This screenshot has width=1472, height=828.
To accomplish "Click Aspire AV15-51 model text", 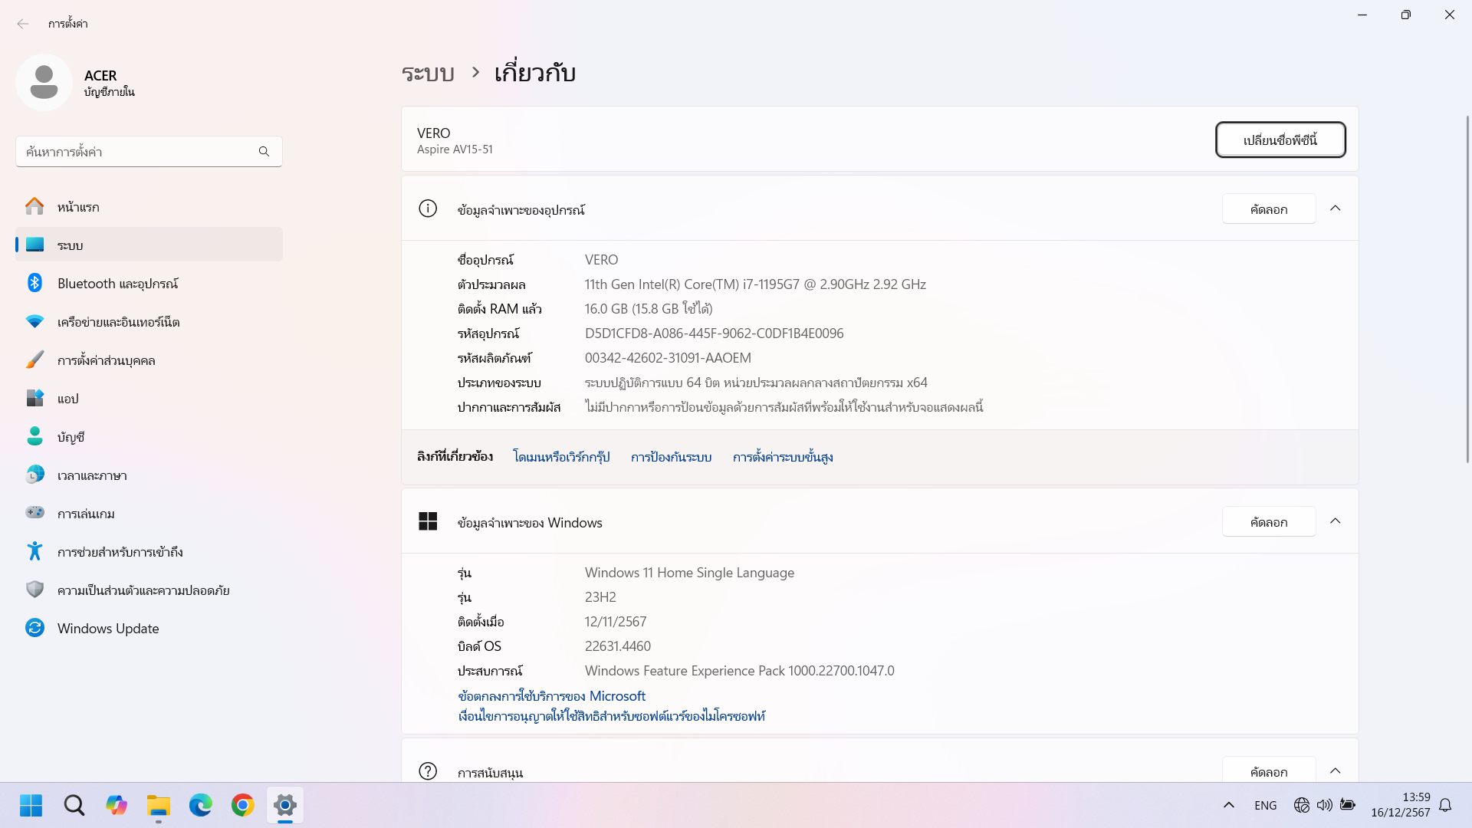I will tap(455, 149).
